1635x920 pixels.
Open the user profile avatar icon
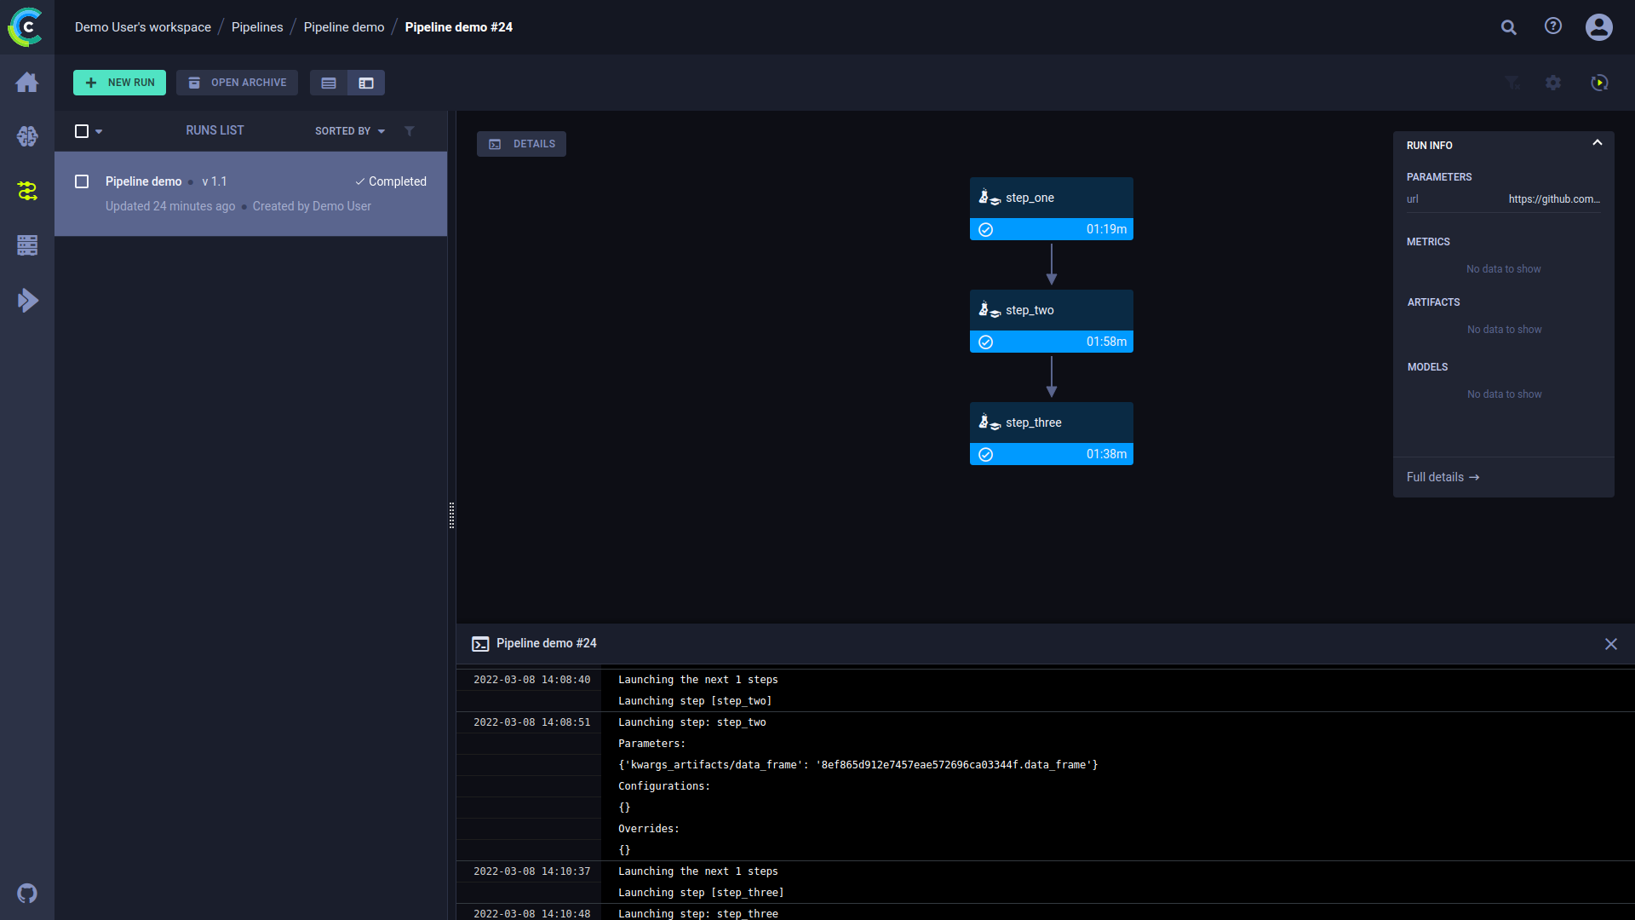point(1598,27)
